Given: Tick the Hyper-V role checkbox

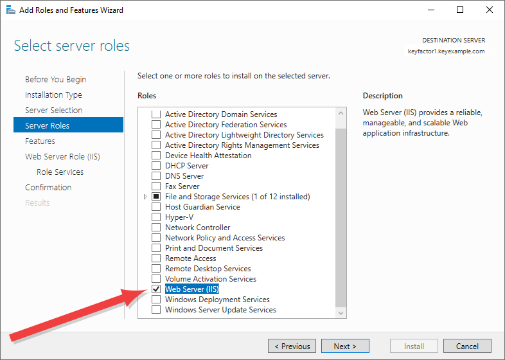Looking at the screenshot, I should (x=156, y=217).
